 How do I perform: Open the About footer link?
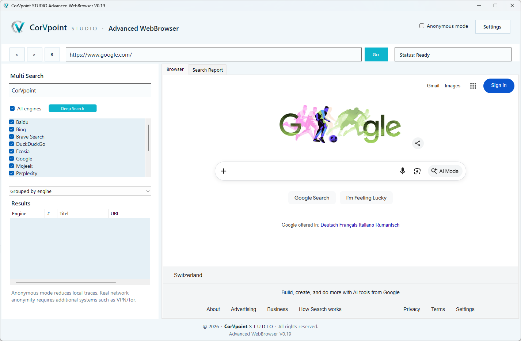click(213, 309)
